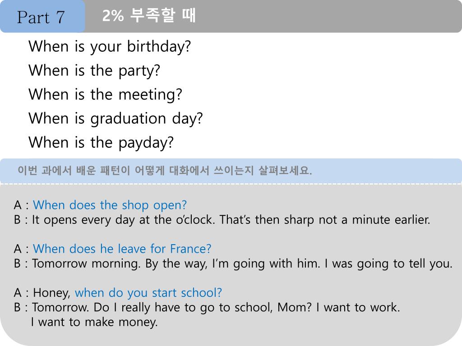Click the phrase 'I was going to tell you.'
The height and width of the screenshot is (346, 462).
(x=388, y=264)
